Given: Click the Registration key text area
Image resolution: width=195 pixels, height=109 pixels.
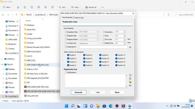Looking at the screenshot, I should click(x=95, y=81).
